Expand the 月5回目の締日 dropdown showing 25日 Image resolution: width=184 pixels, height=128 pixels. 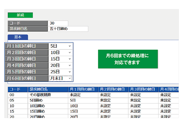coord(60,72)
